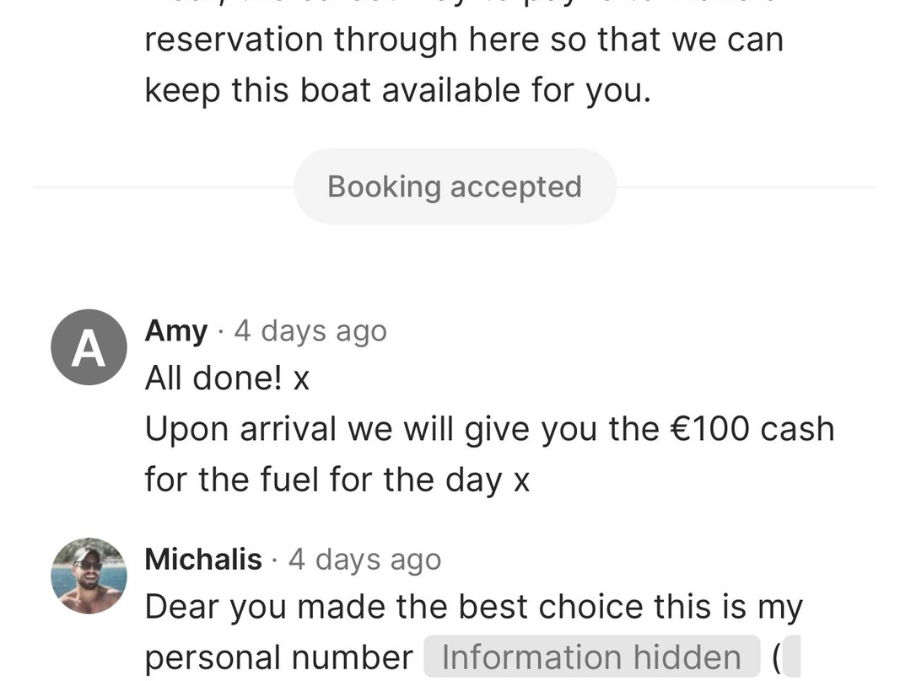Click Amy's gray "A" avatar
This screenshot has width=911, height=681.
(x=89, y=347)
